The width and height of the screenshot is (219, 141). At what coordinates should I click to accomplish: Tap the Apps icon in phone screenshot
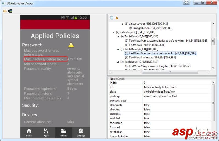tap(46, 132)
